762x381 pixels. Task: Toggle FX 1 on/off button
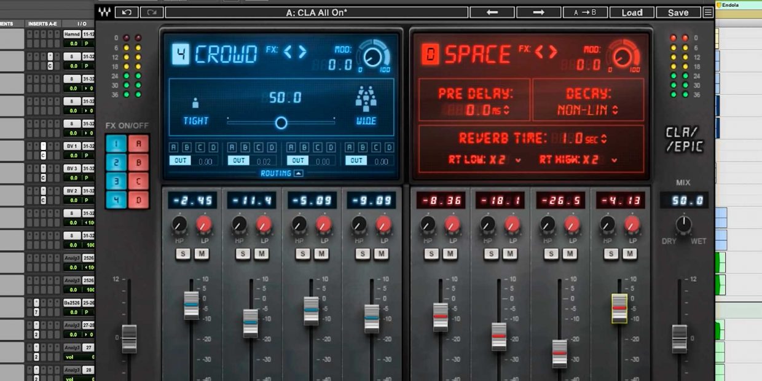(116, 144)
